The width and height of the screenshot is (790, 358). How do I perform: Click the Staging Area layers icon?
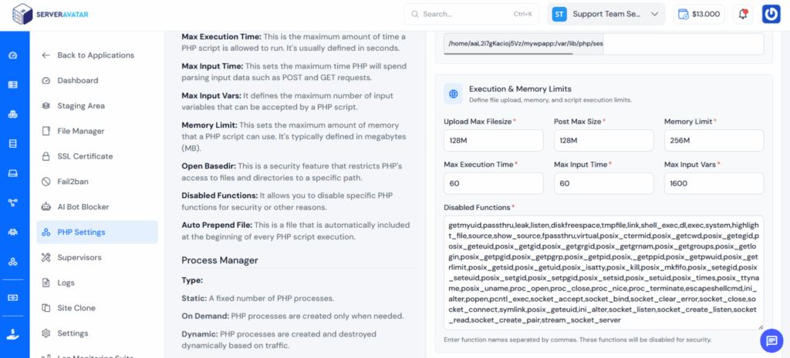pyautogui.click(x=46, y=105)
